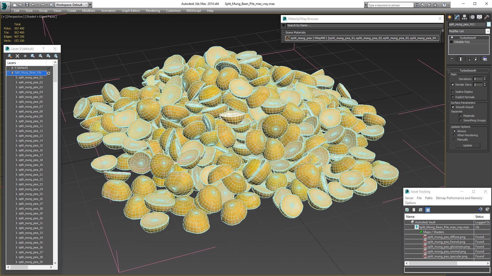Click Delete layer X icon in Layer dialog
This screenshot has width=492, height=276.
pyautogui.click(x=17, y=56)
